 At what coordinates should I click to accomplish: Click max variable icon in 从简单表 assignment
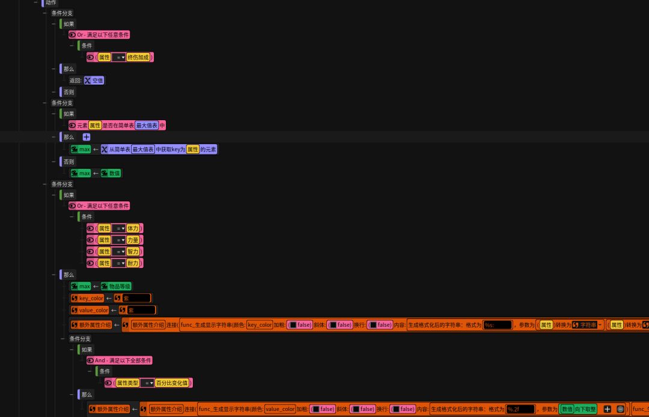point(75,150)
